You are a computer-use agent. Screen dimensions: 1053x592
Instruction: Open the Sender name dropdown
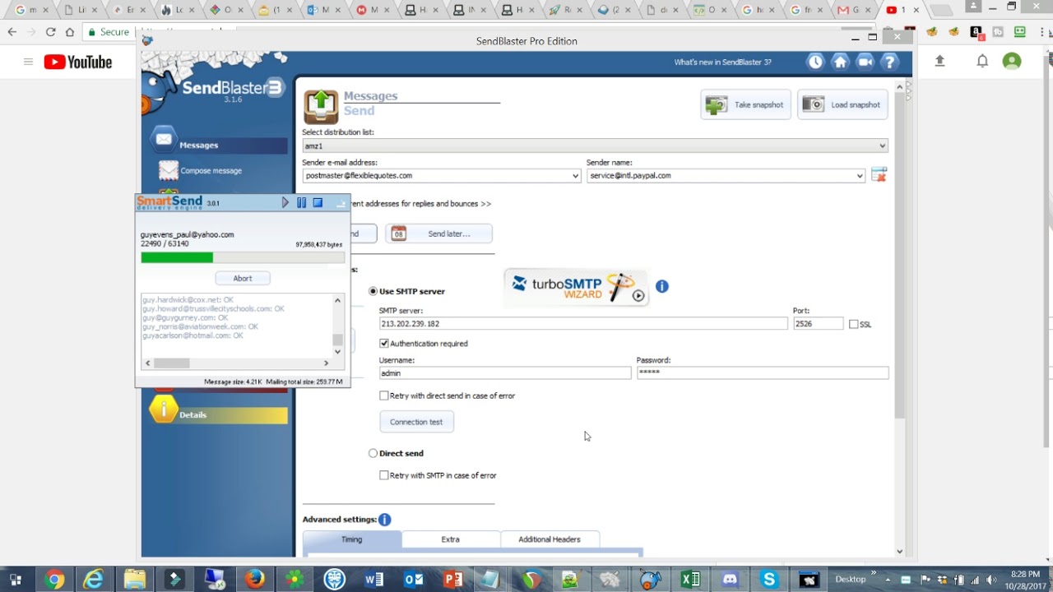[x=860, y=175]
